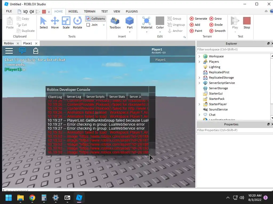Click the redo arrow in quick toolbar
Screen dimensions: 273x204
(32, 12)
